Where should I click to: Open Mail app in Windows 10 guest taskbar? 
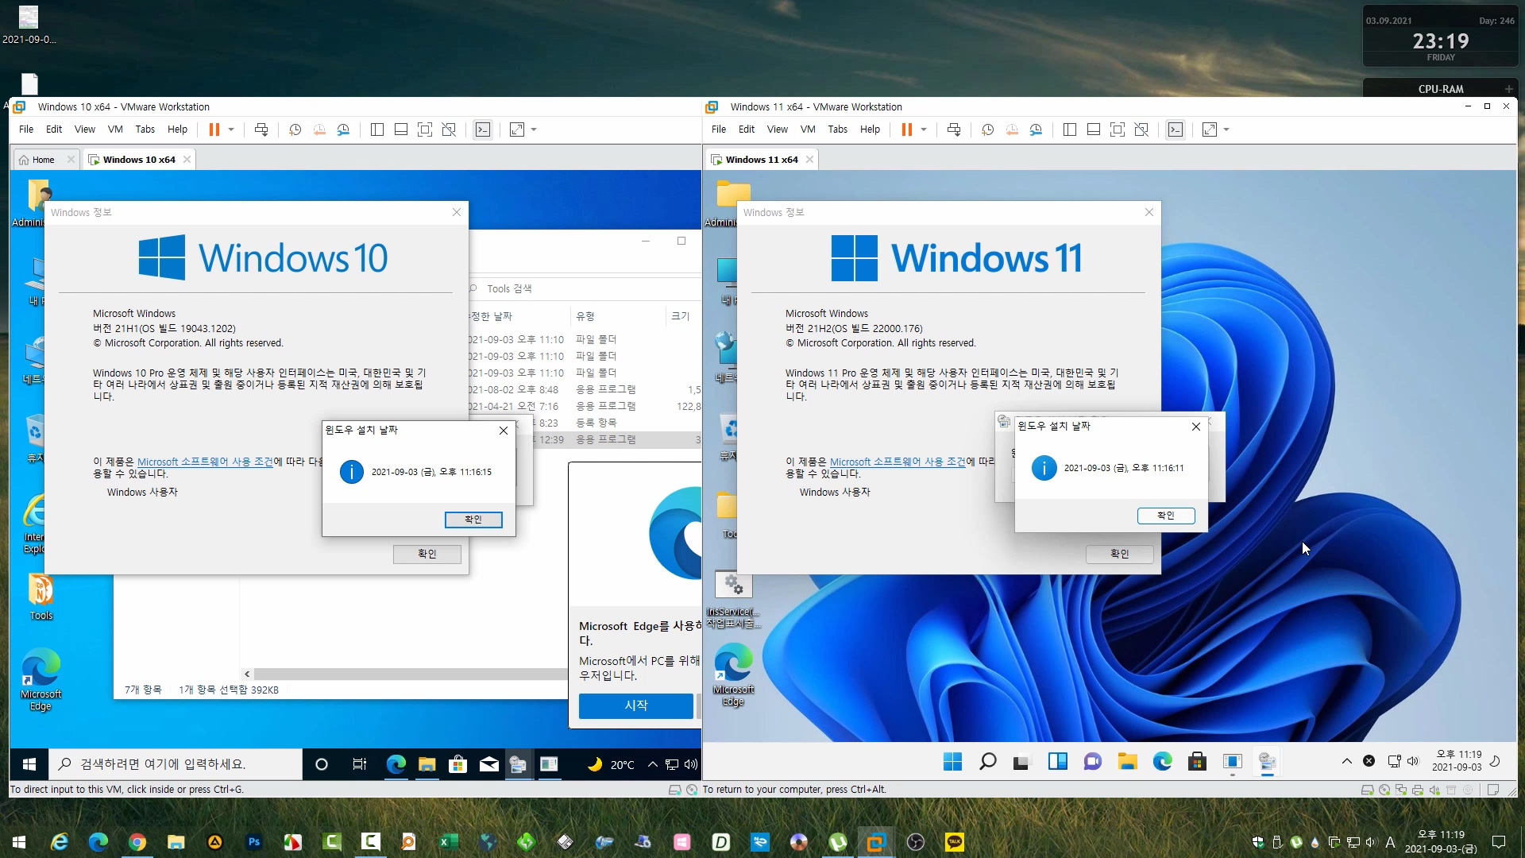pos(489,764)
